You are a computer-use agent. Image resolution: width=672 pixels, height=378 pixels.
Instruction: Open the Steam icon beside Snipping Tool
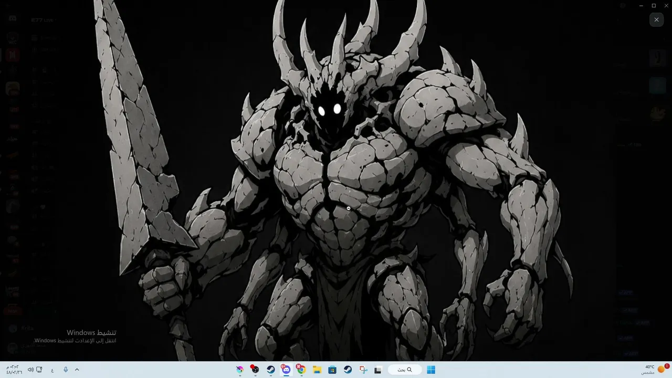[348, 370]
